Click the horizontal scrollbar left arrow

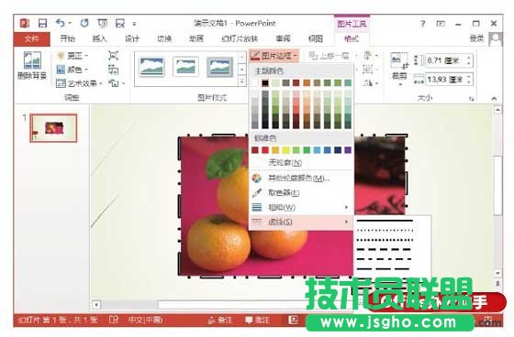tap(96, 305)
